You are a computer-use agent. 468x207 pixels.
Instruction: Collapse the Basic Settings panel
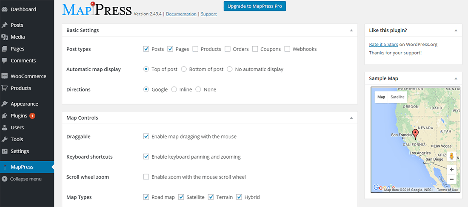coord(351,31)
